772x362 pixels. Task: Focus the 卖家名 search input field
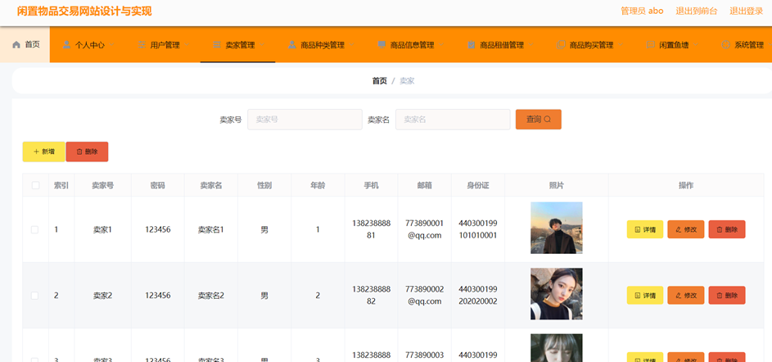click(x=453, y=120)
